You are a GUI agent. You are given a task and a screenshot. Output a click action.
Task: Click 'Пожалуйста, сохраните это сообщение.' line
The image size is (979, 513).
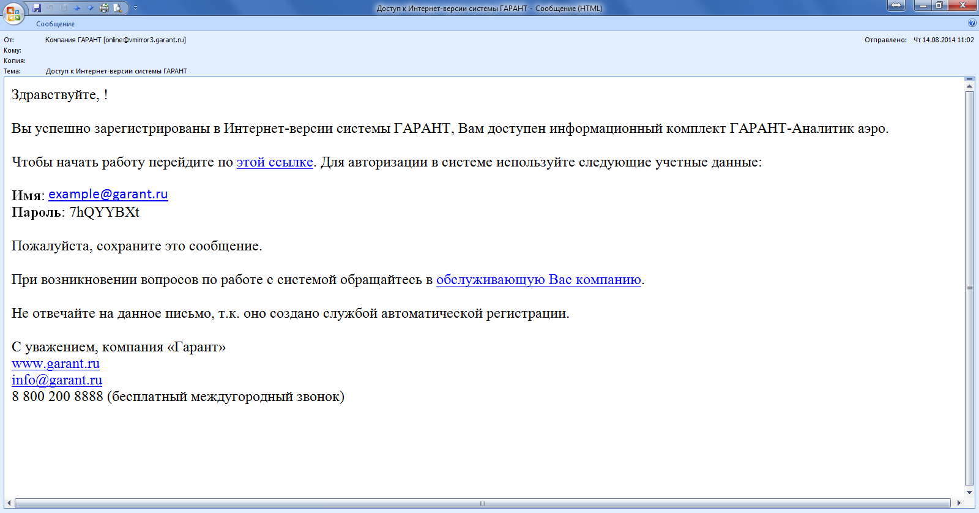point(137,246)
